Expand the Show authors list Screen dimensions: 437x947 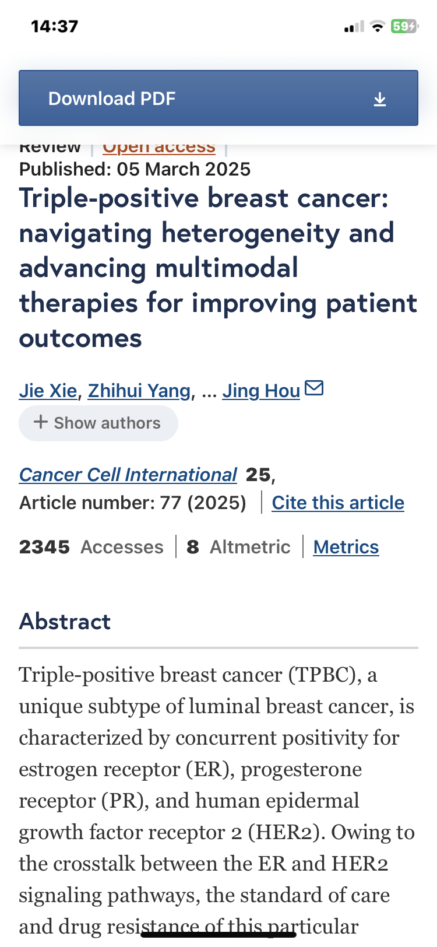point(98,423)
